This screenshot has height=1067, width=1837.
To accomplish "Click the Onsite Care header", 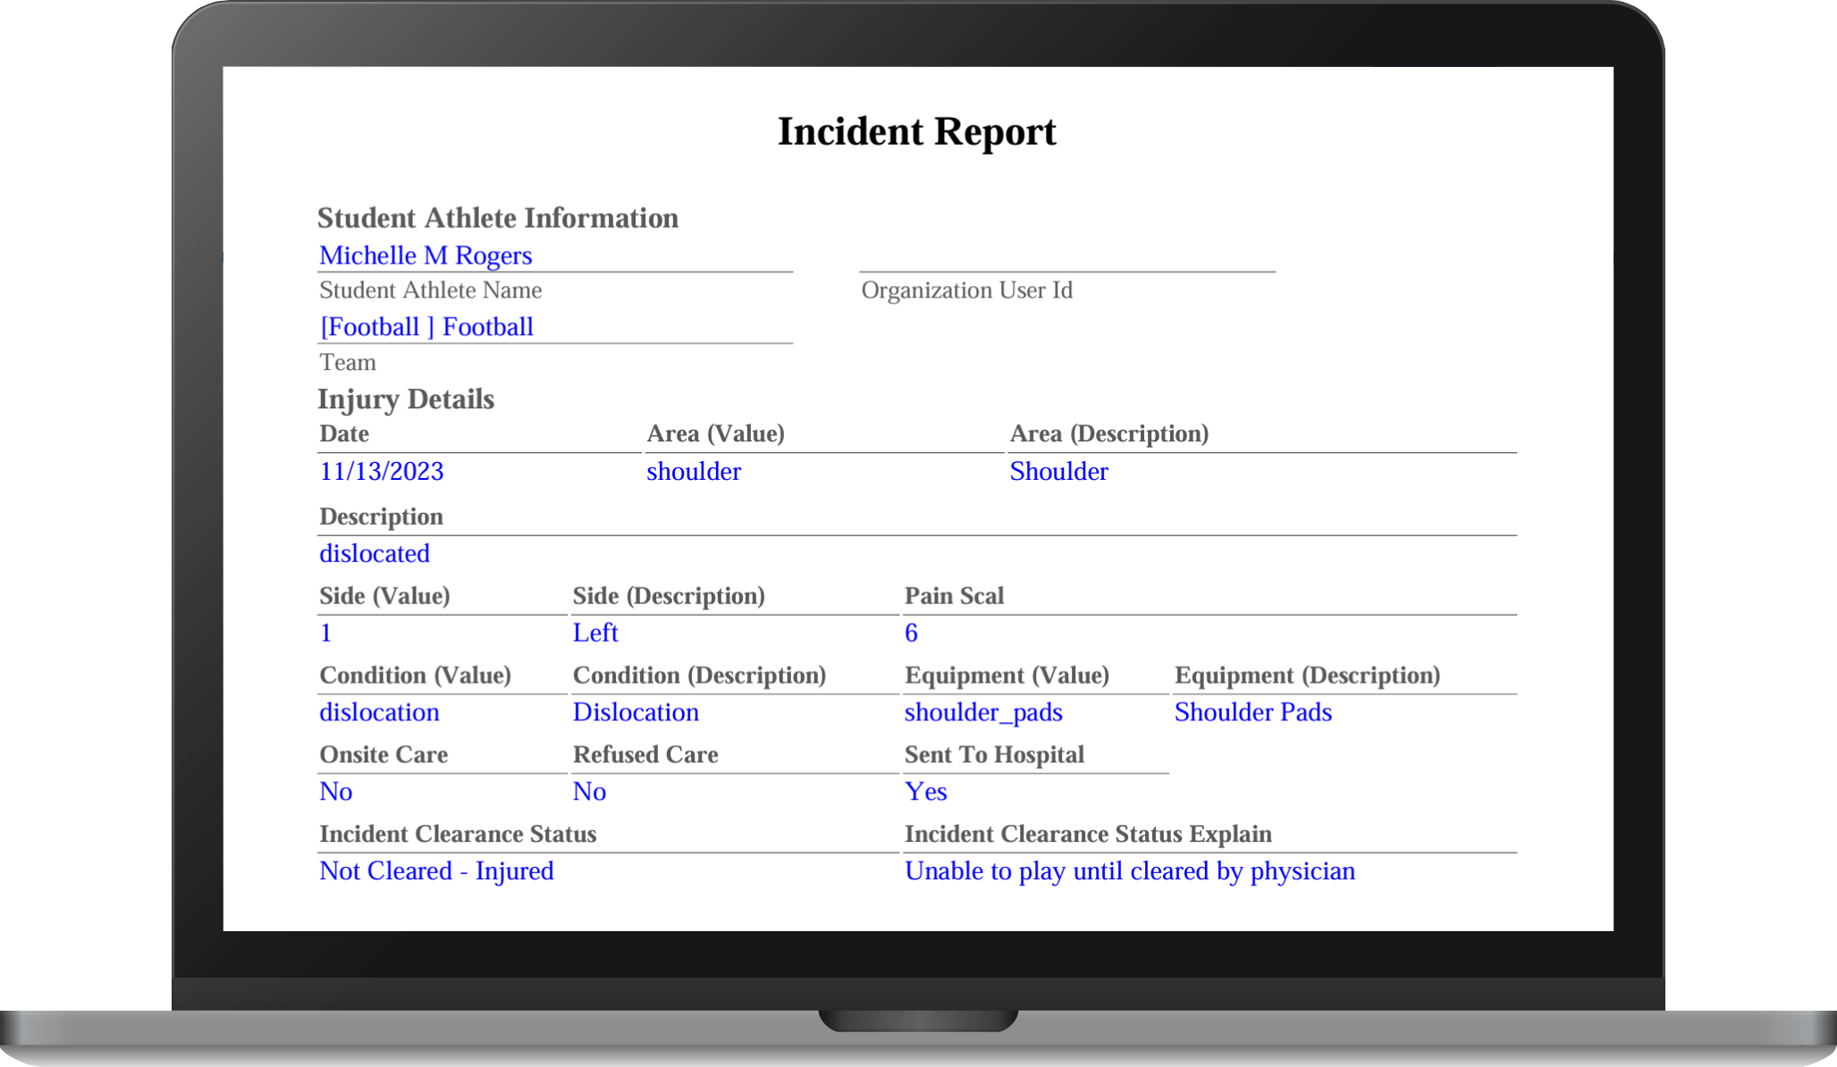I will tap(383, 755).
